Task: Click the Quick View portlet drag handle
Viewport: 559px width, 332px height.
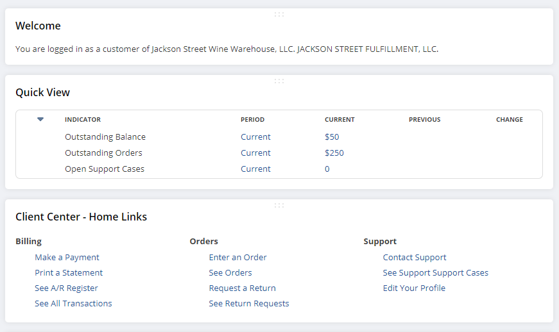Action: point(279,81)
